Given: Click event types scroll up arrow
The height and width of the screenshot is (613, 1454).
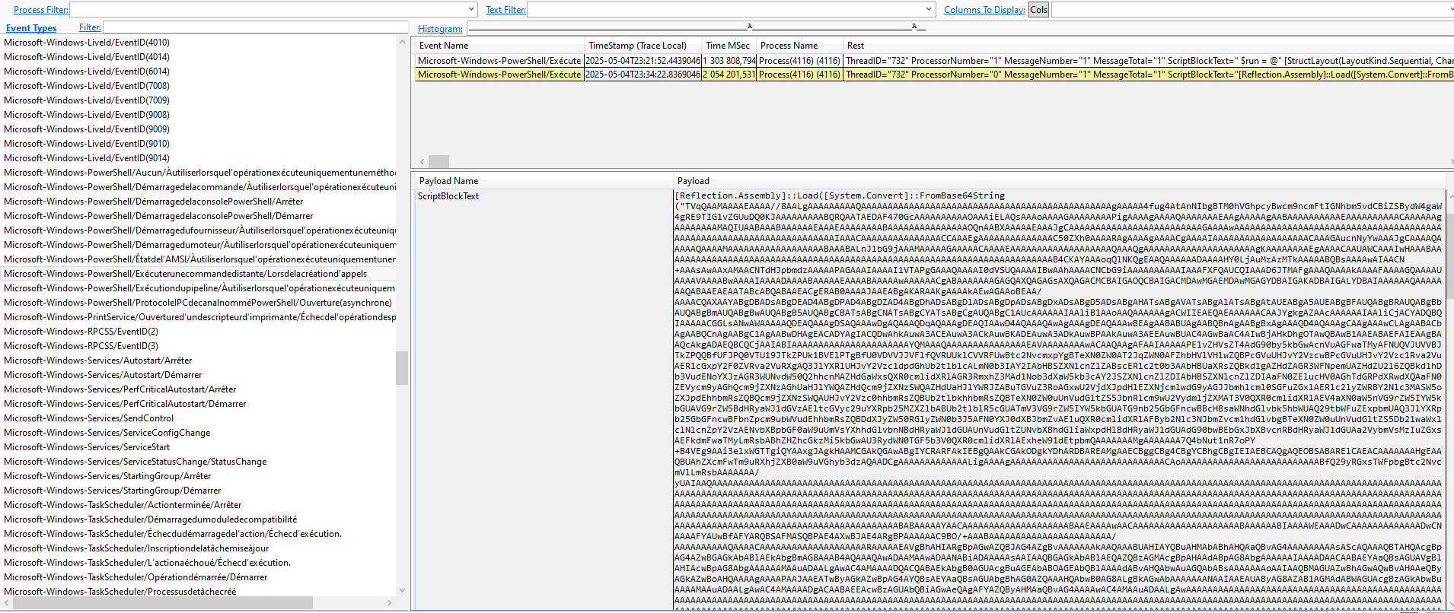Looking at the screenshot, I should point(402,42).
